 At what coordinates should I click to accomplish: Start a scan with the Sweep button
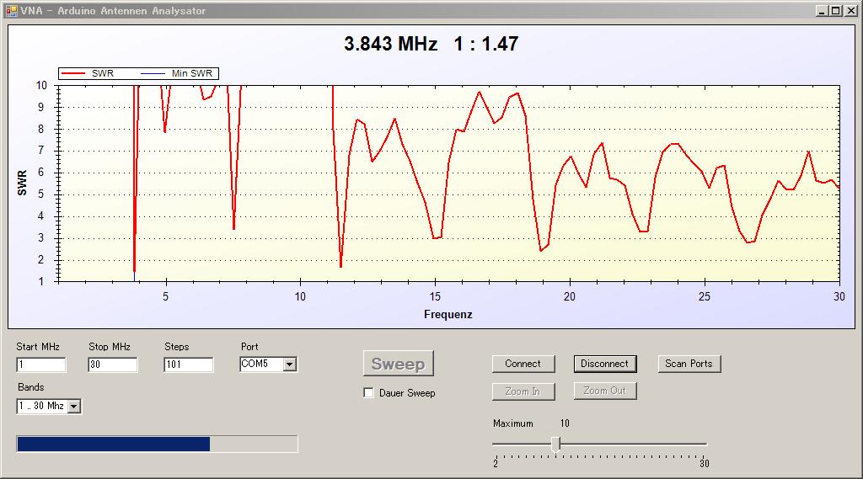click(399, 364)
